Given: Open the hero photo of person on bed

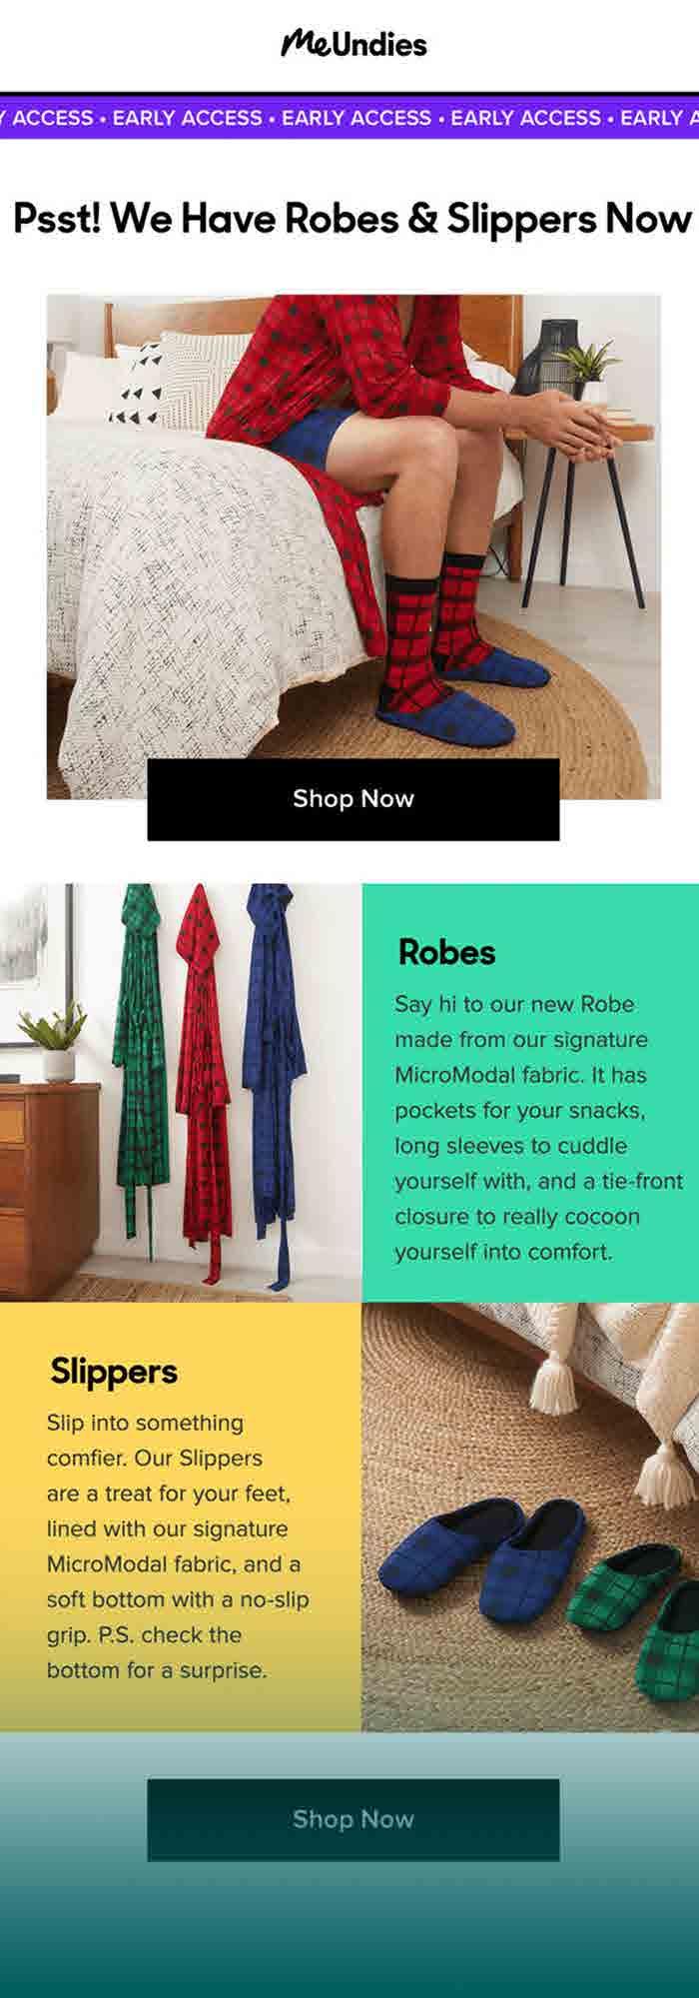Looking at the screenshot, I should (353, 545).
